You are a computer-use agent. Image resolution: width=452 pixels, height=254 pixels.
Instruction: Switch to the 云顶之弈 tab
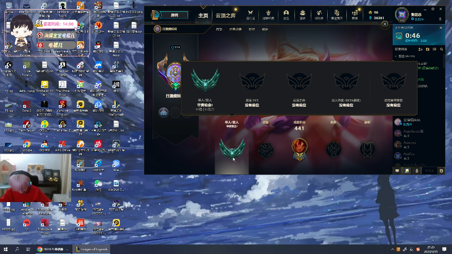pyautogui.click(x=225, y=16)
